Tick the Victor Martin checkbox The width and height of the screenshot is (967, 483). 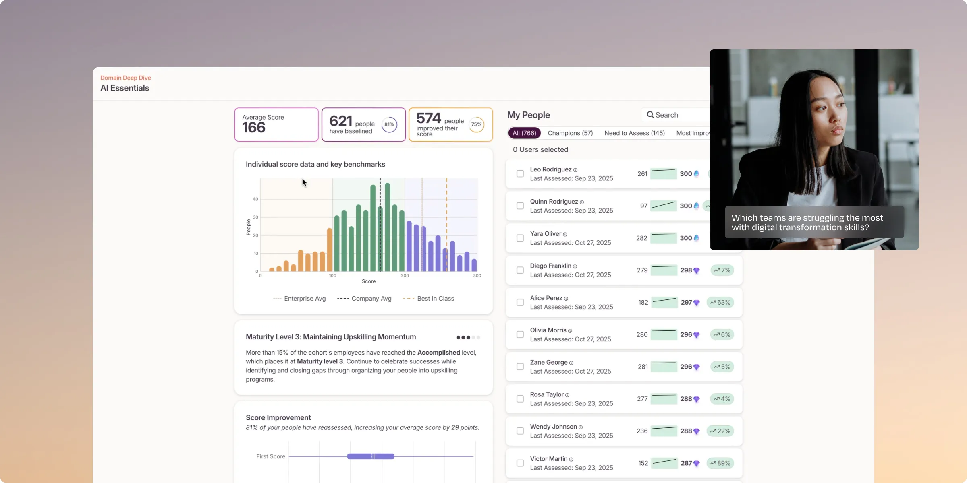pyautogui.click(x=520, y=463)
